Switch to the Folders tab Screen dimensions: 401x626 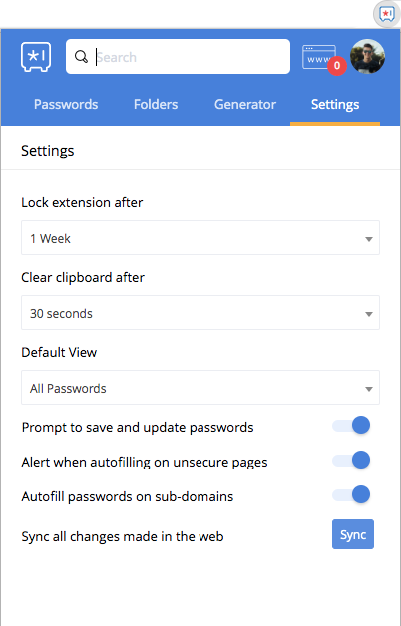tap(156, 105)
